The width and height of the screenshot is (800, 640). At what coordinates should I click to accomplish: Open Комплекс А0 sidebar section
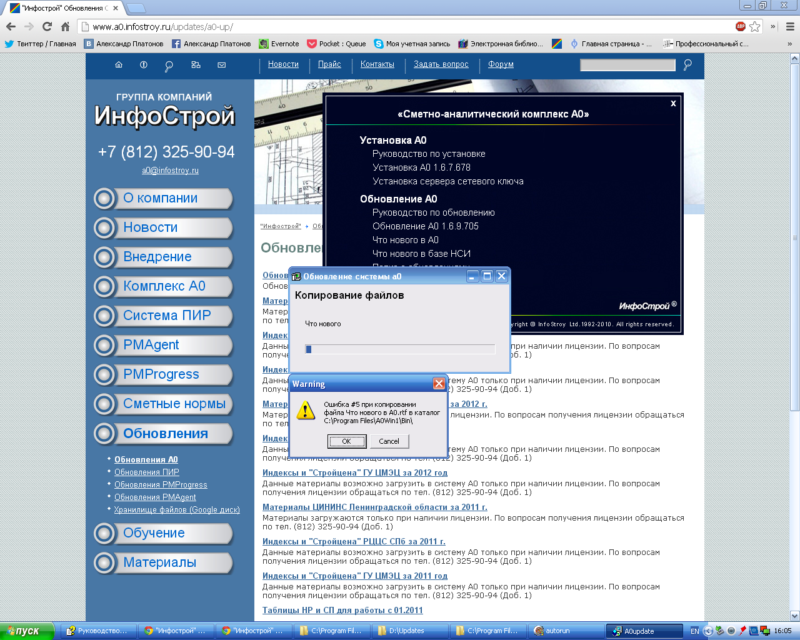coord(164,286)
